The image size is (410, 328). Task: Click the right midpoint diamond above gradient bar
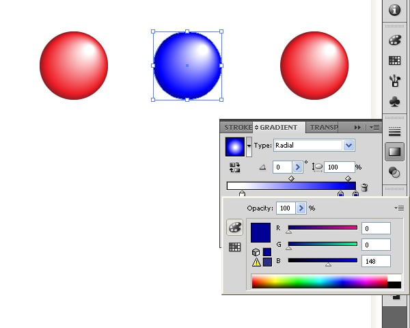click(x=348, y=178)
